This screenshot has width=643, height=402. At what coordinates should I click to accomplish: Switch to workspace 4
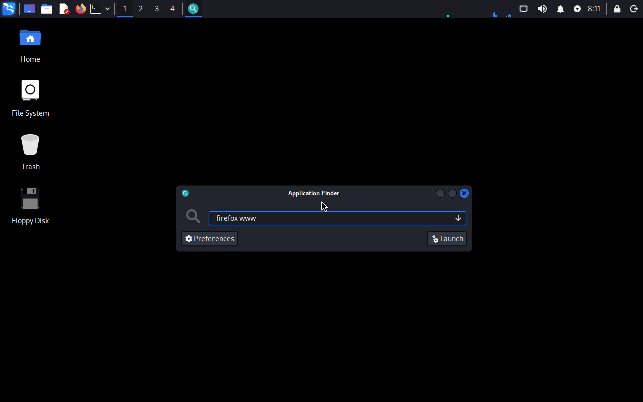tap(172, 9)
